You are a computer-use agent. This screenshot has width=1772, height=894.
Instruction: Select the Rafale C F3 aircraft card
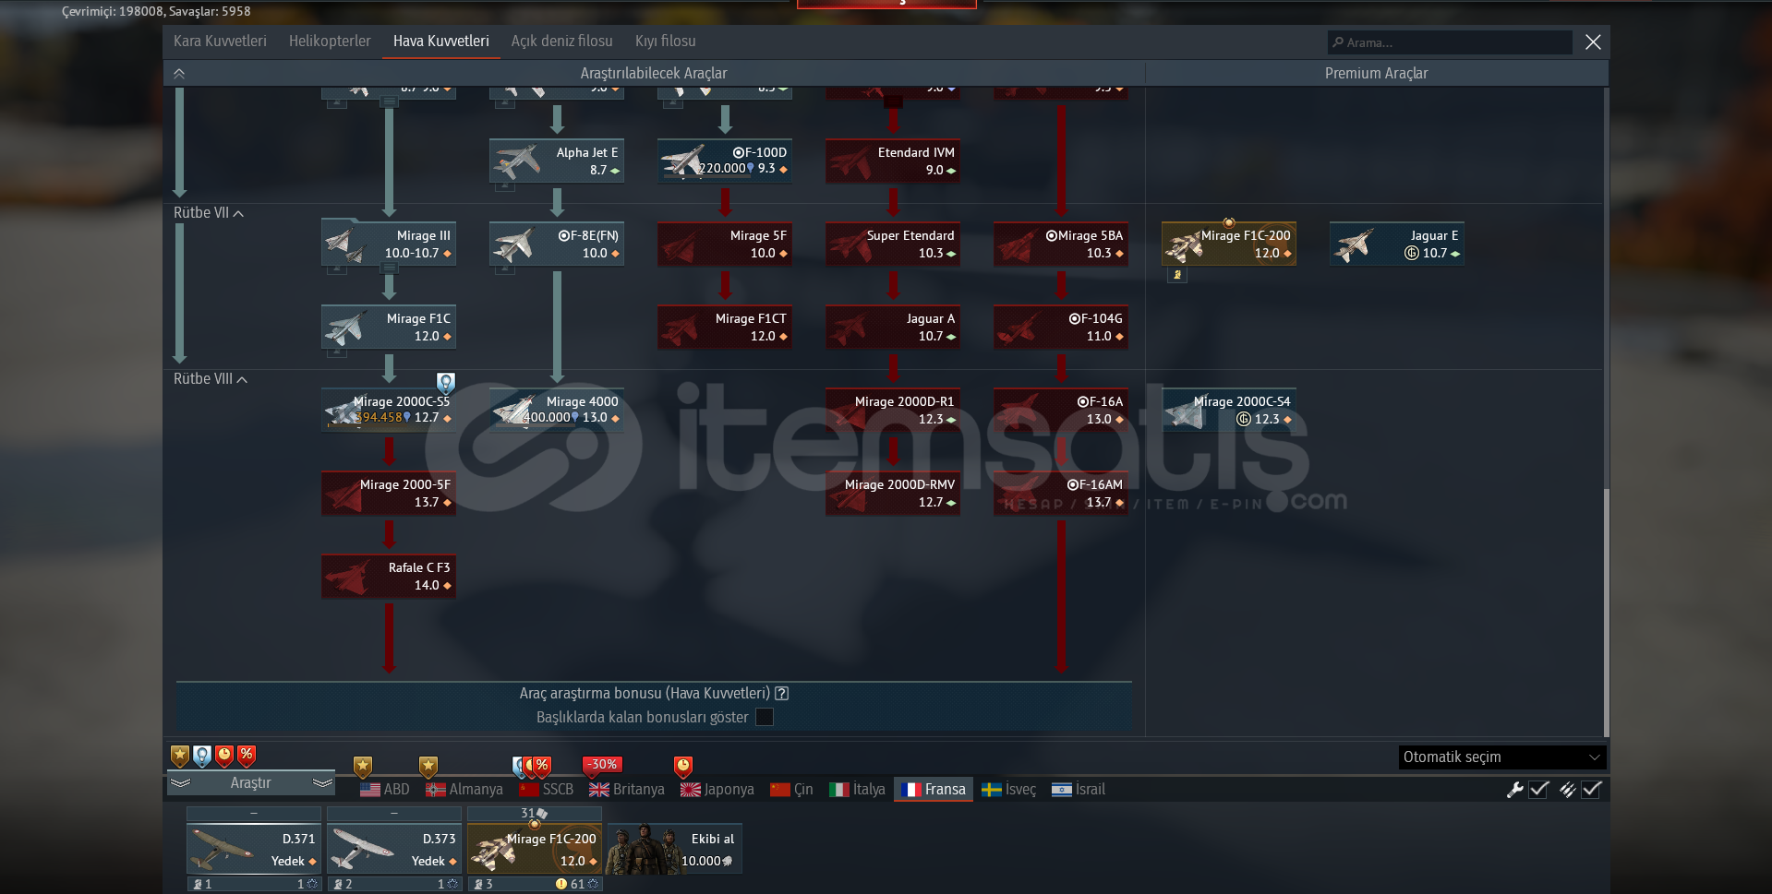pos(389,577)
